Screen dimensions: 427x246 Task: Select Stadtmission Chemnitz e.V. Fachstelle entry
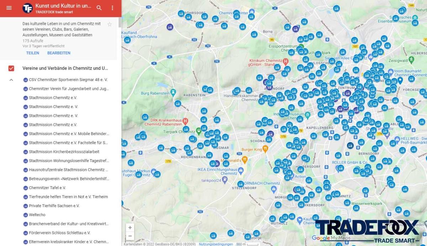68,143
